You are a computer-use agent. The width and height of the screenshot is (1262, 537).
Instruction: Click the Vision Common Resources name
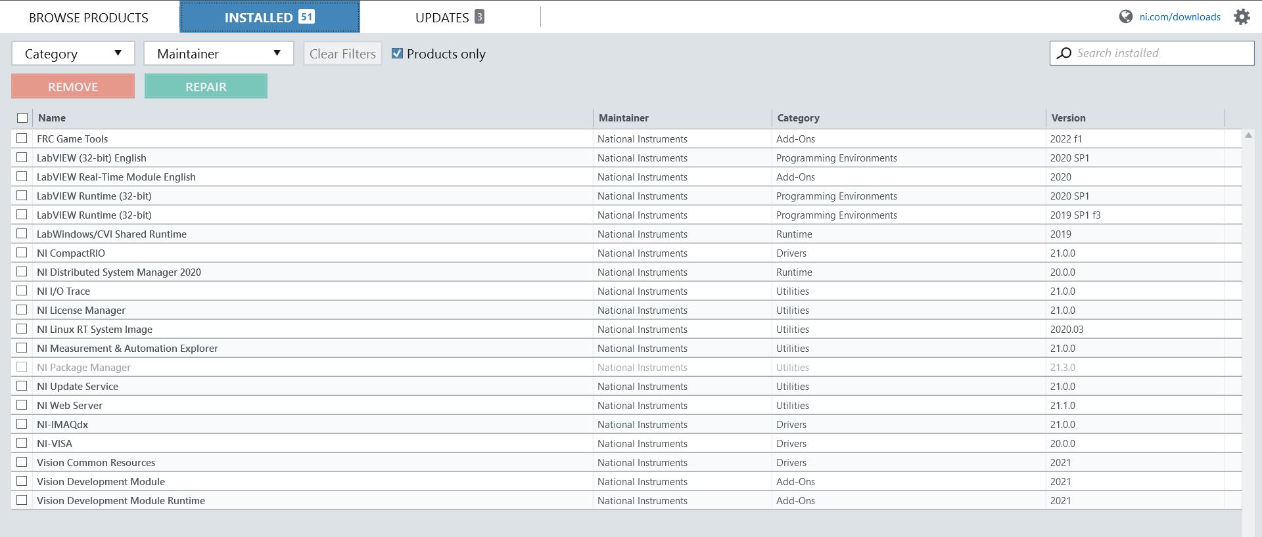pyautogui.click(x=96, y=463)
